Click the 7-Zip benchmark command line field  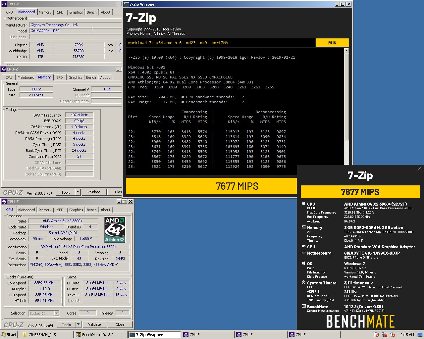[220, 43]
